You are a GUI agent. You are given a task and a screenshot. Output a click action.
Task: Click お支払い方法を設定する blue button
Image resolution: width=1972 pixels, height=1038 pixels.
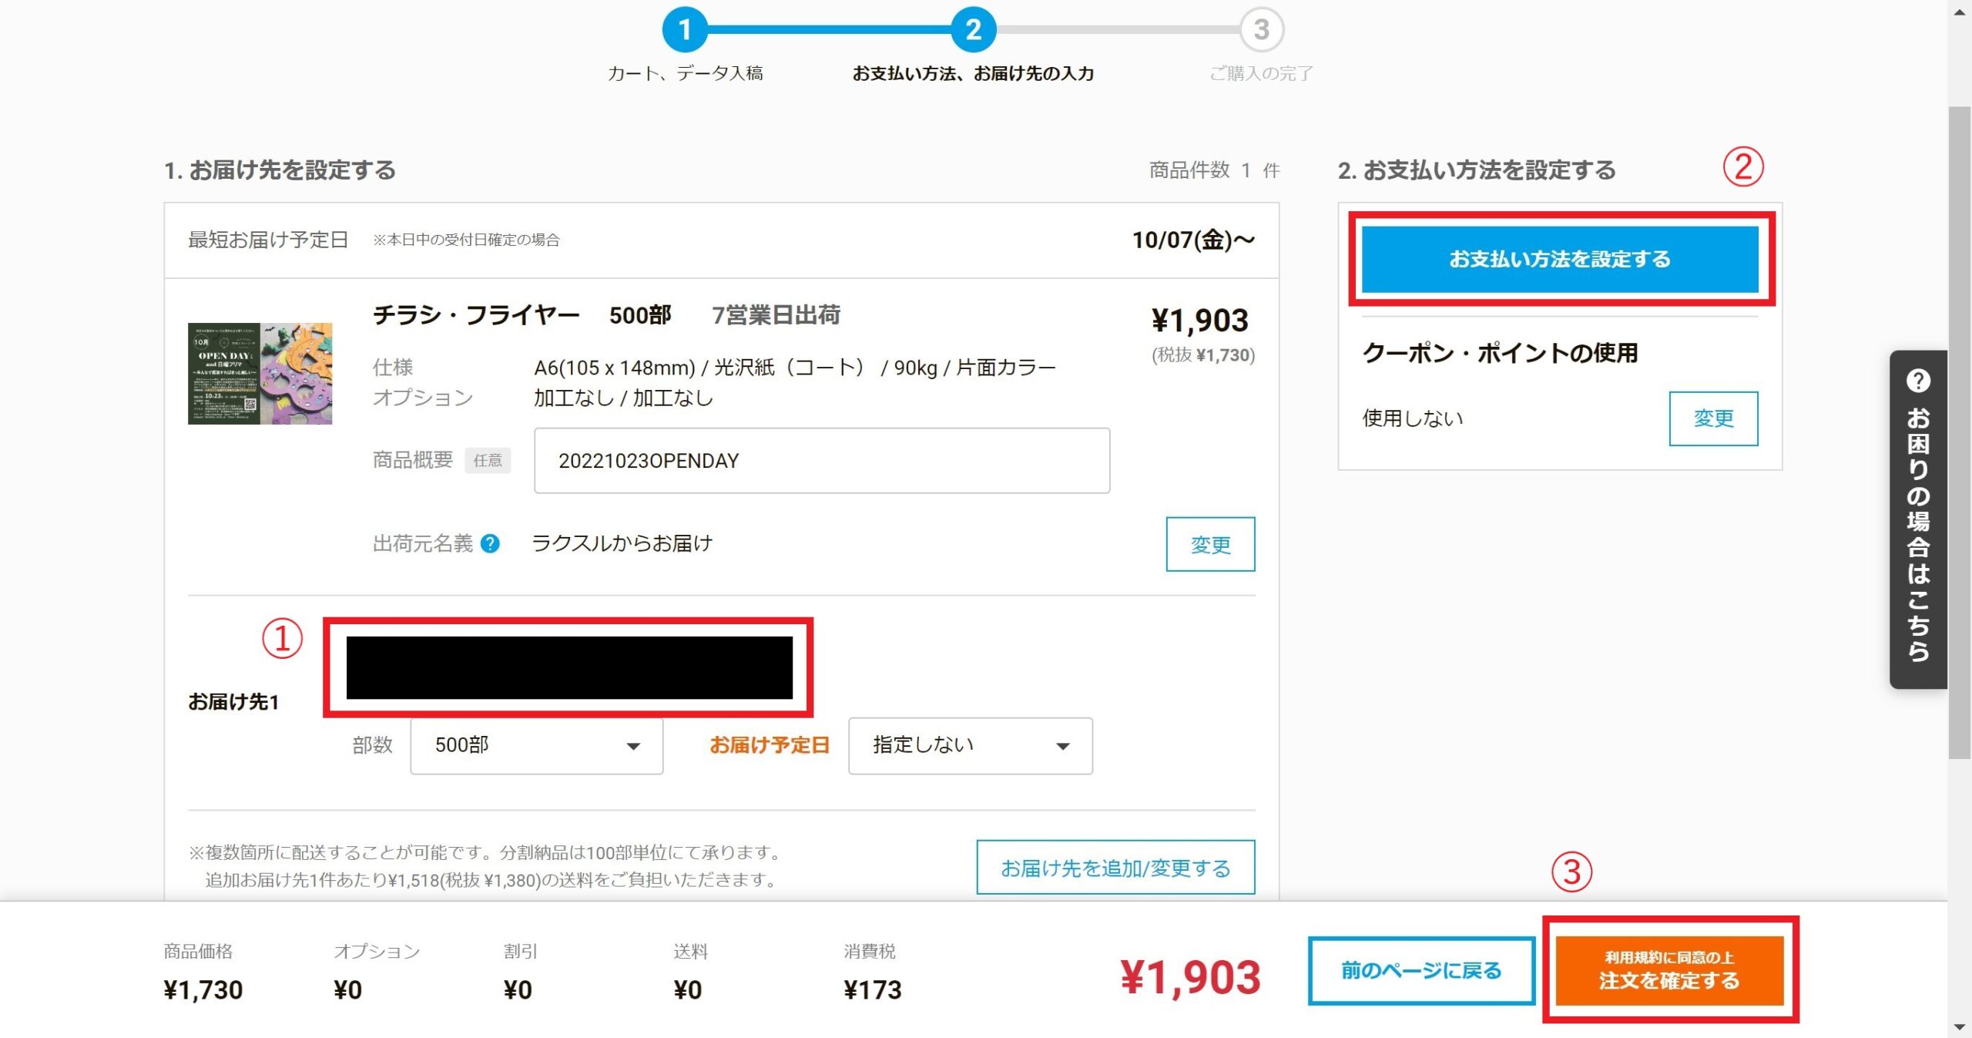[1560, 259]
